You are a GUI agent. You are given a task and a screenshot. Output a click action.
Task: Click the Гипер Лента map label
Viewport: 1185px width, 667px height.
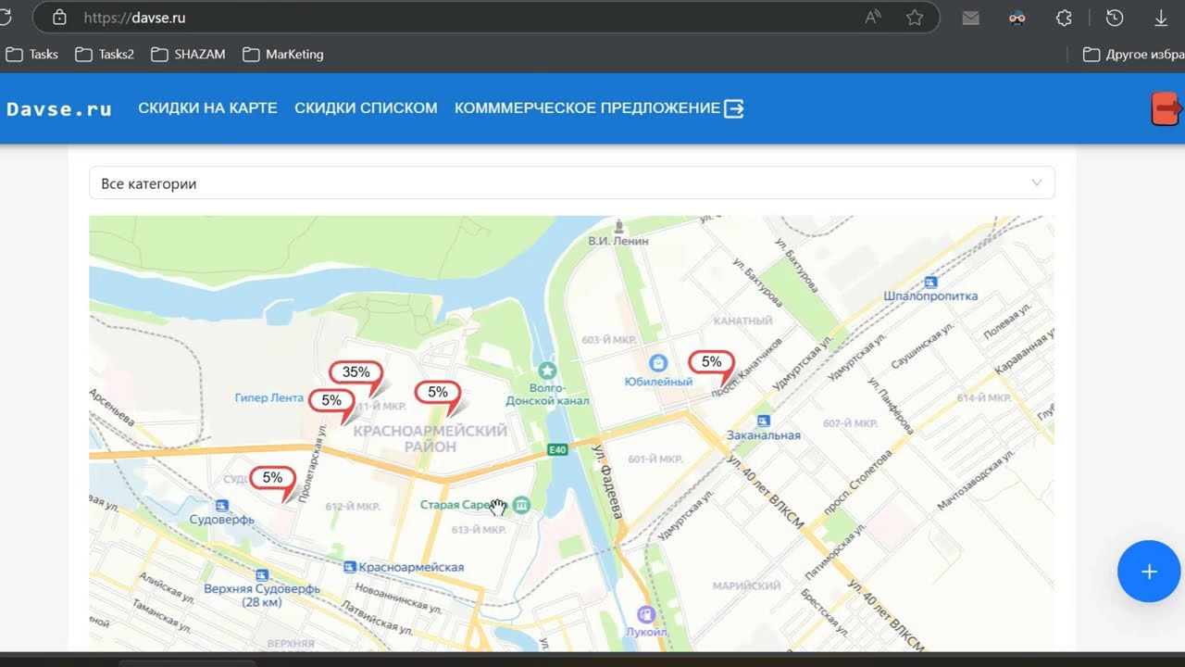click(269, 397)
